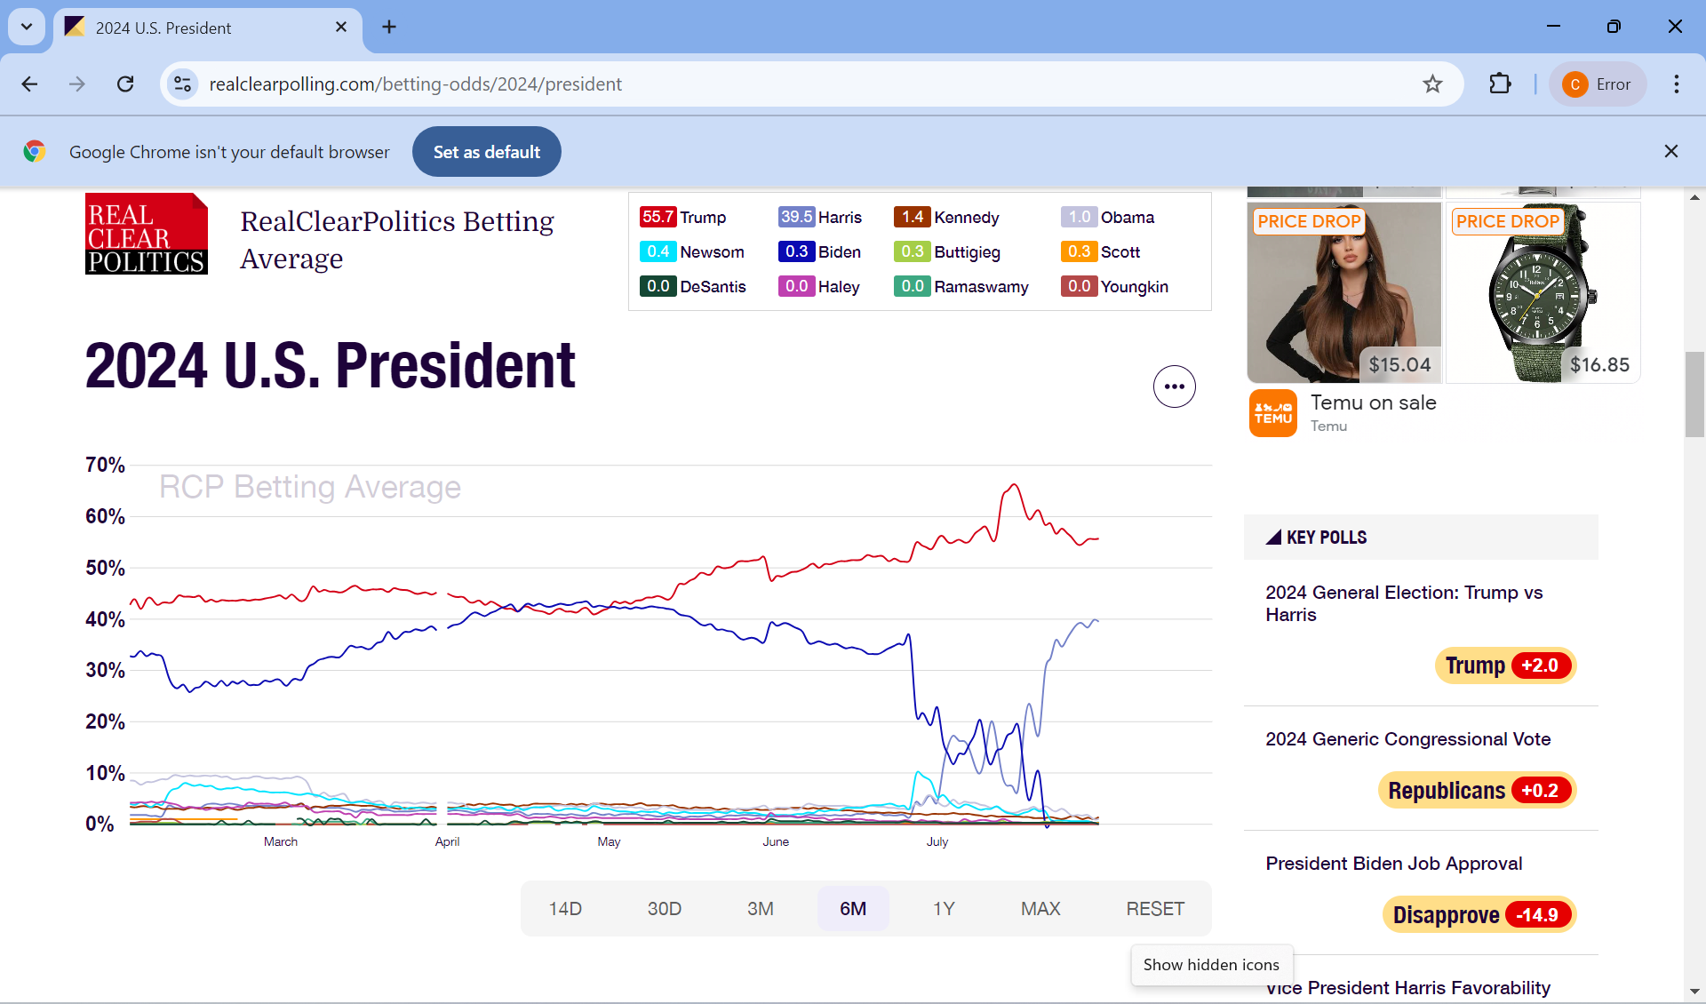This screenshot has height=1004, width=1706.
Task: Open Trump vs Harris general election link
Action: click(1403, 603)
